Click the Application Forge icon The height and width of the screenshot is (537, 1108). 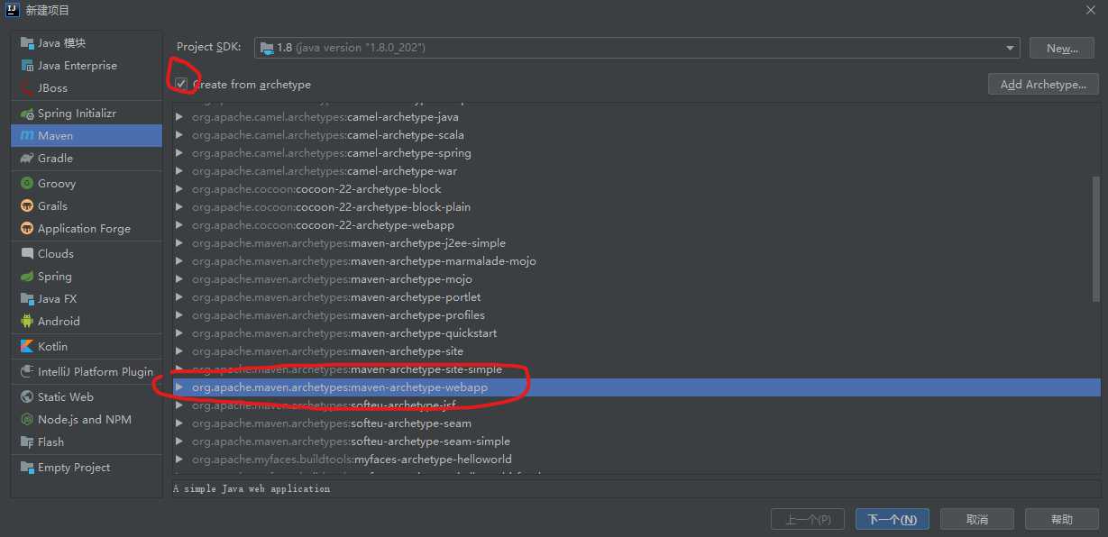pyautogui.click(x=27, y=229)
